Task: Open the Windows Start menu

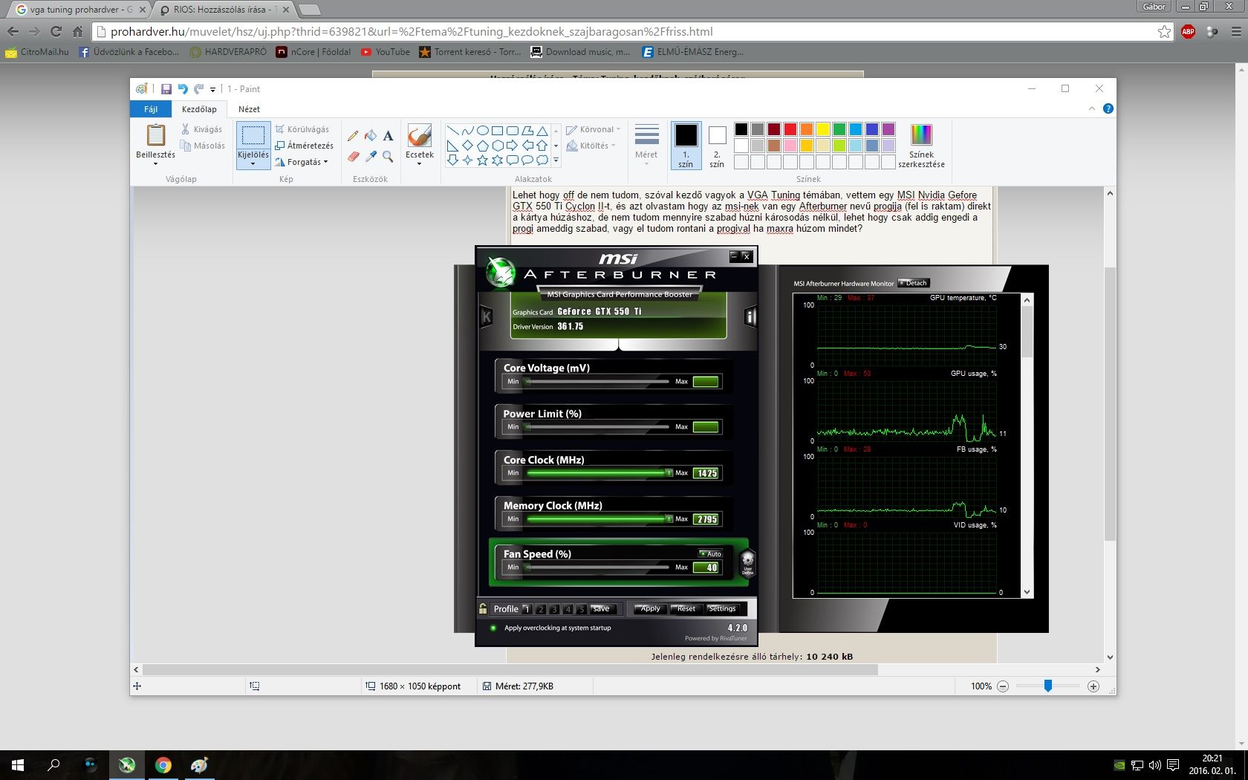Action: coord(18,764)
